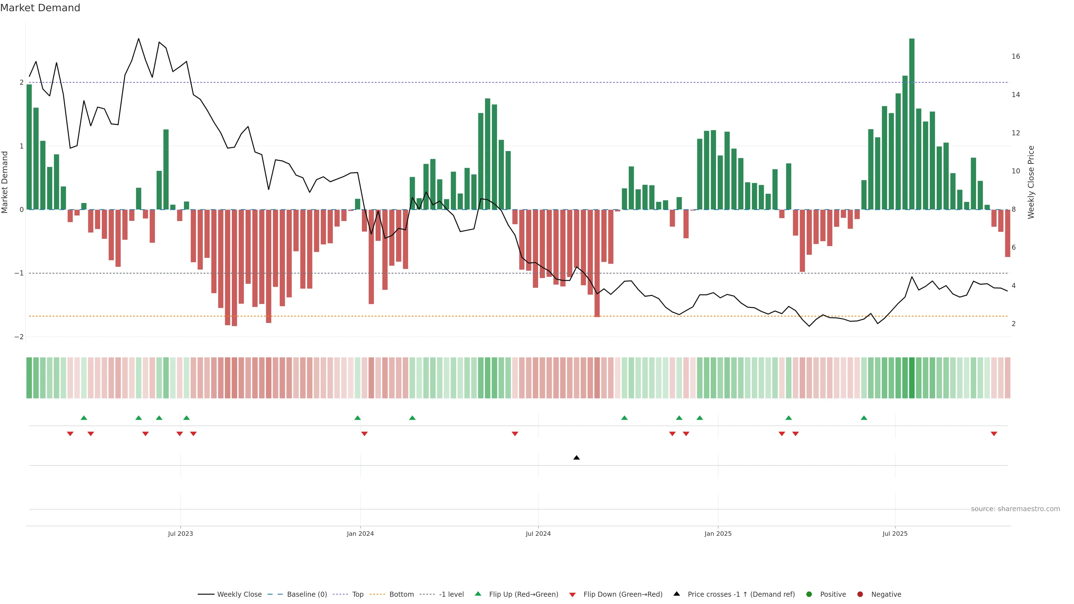Click the Jul 2024 axis label
1074x604 pixels.
(x=538, y=534)
